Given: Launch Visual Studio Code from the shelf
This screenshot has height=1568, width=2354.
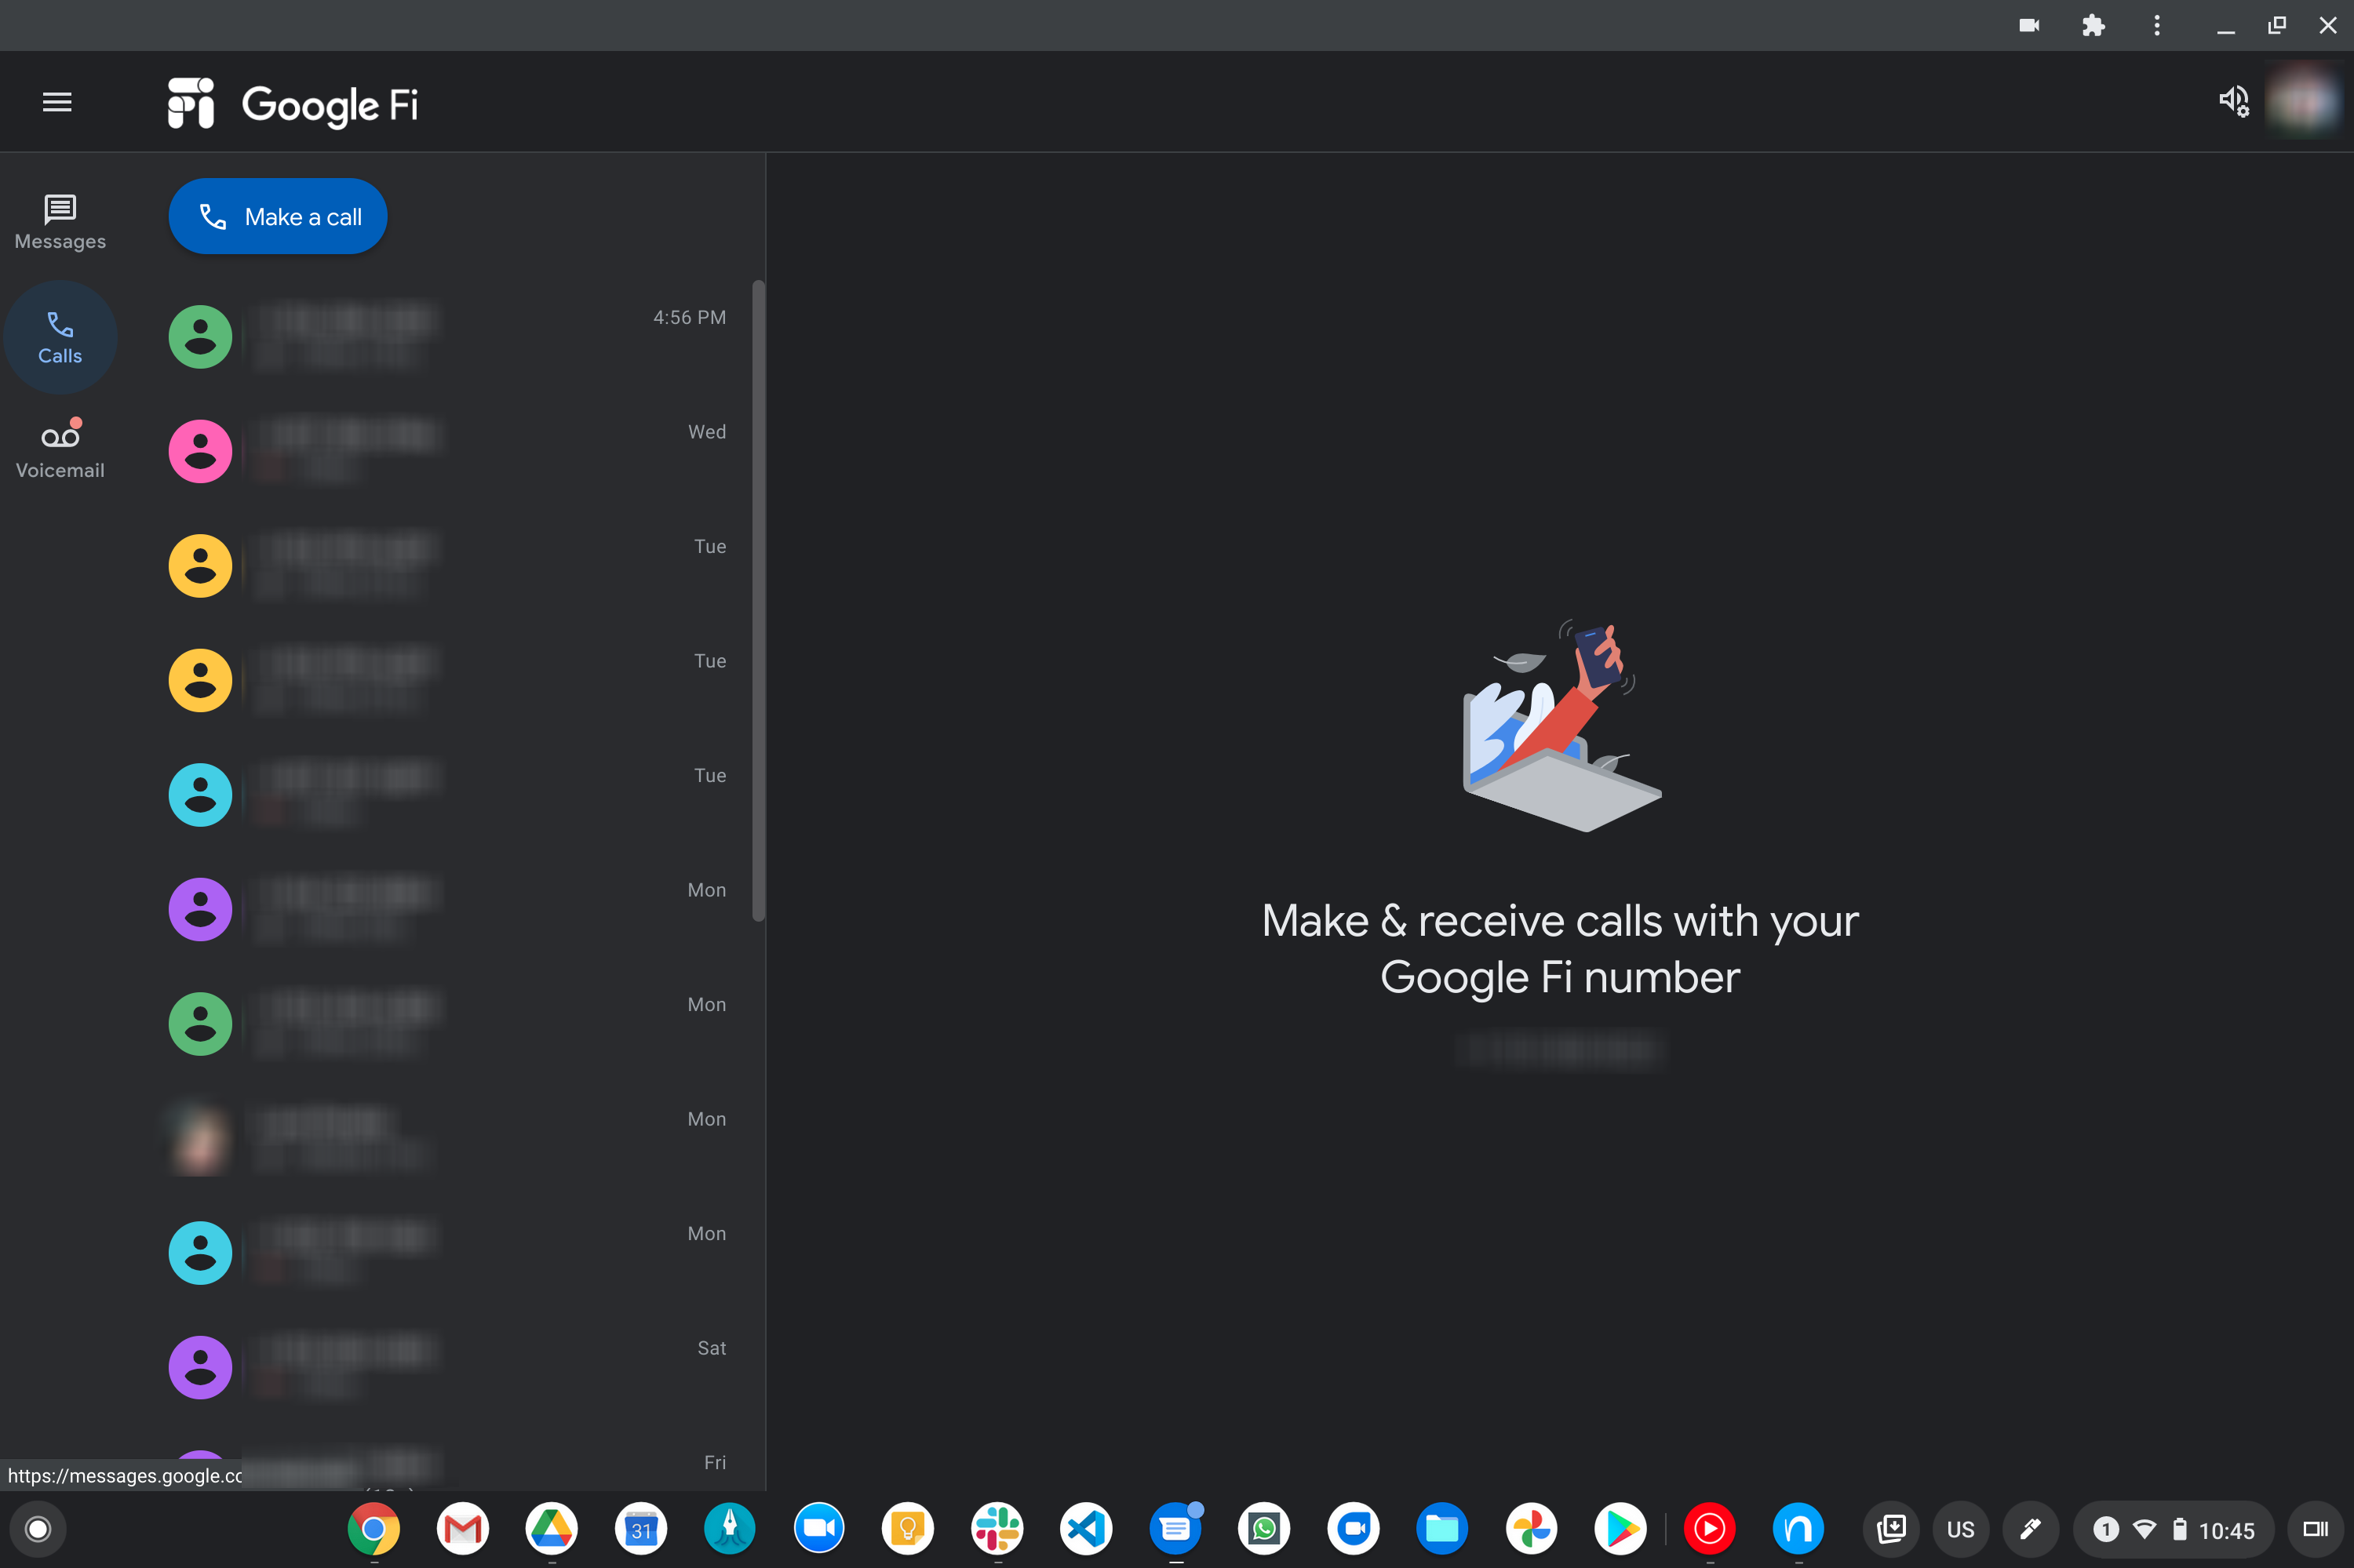Looking at the screenshot, I should [1084, 1528].
